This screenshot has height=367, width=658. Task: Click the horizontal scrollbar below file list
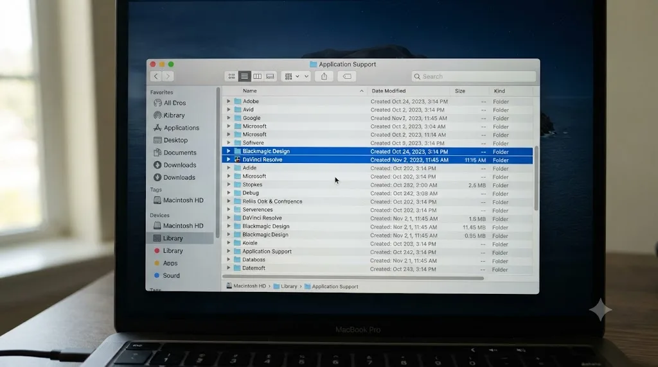[x=353, y=278]
